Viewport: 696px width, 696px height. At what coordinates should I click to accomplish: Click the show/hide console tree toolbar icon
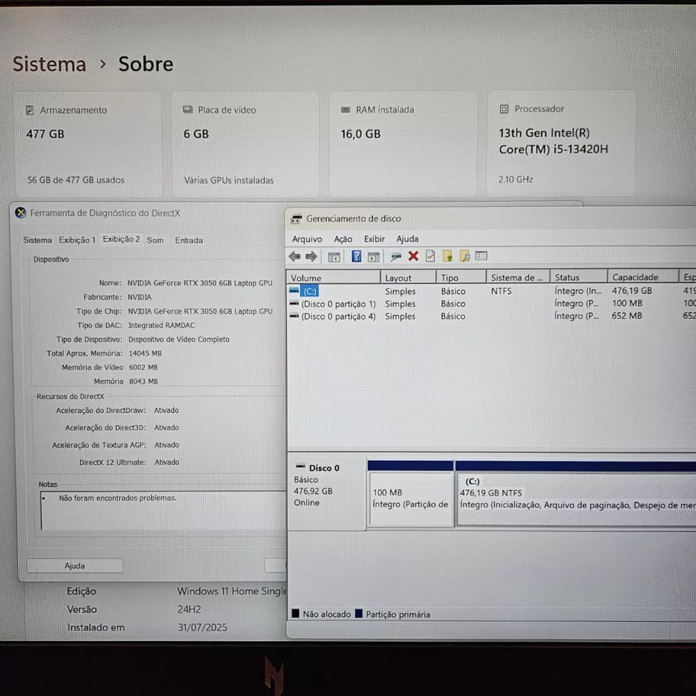pos(334,257)
